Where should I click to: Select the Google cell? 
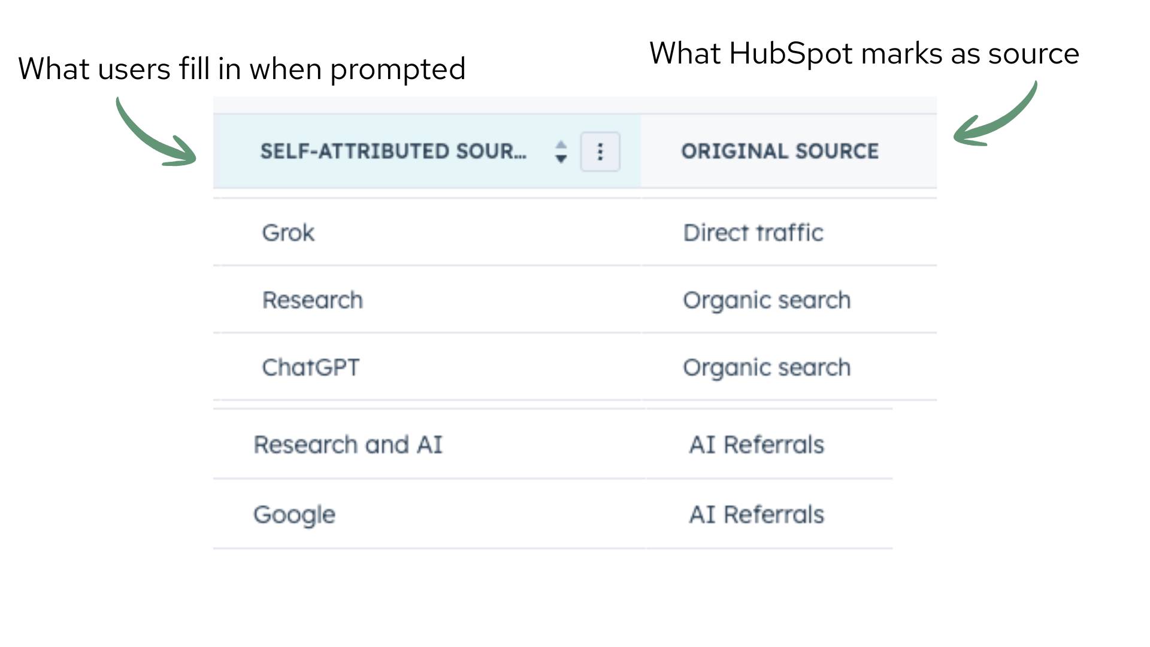(294, 515)
